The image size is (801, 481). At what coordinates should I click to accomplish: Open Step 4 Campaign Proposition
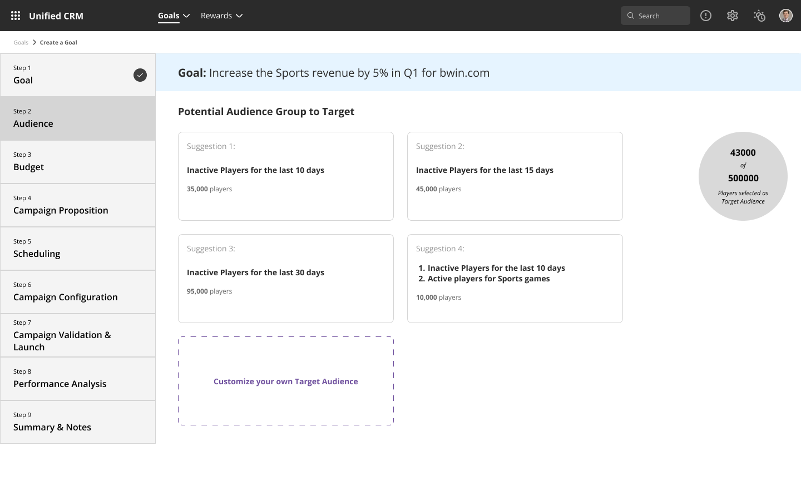point(78,205)
